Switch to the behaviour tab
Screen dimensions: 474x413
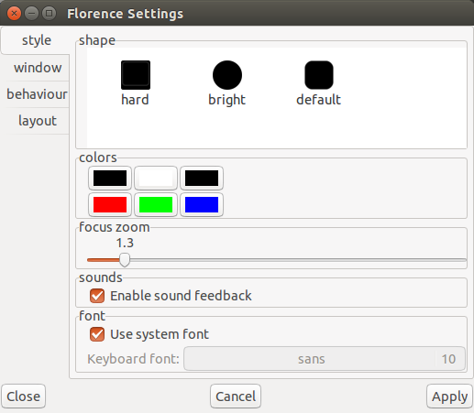(x=37, y=94)
